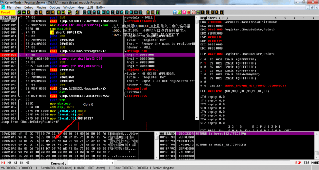Click the Execute till return icon
Screen dimensions: 319x170
click(70, 12)
